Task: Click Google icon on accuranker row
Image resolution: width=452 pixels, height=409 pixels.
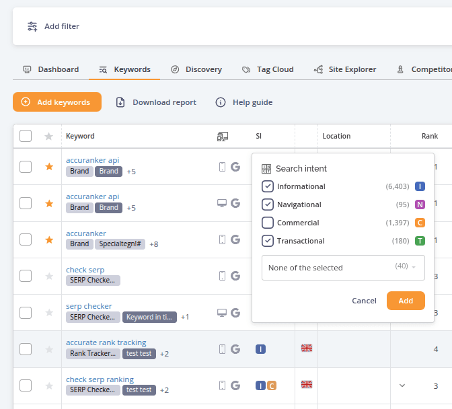Action: [235, 239]
